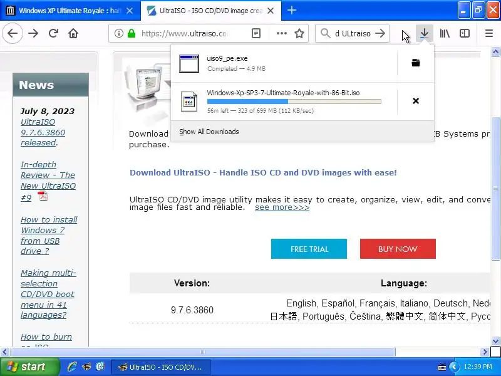Switch to Windows XP Ultimate Royale tab
Image resolution: width=501 pixels, height=376 pixels.
pos(70,11)
